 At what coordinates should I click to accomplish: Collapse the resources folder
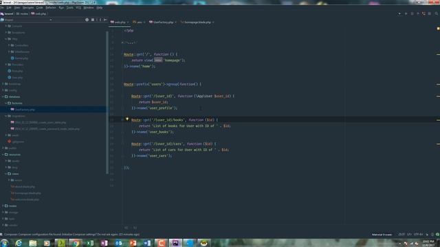point(3,154)
